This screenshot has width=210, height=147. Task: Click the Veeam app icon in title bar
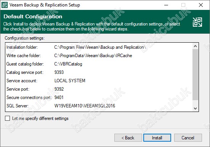click(5, 5)
